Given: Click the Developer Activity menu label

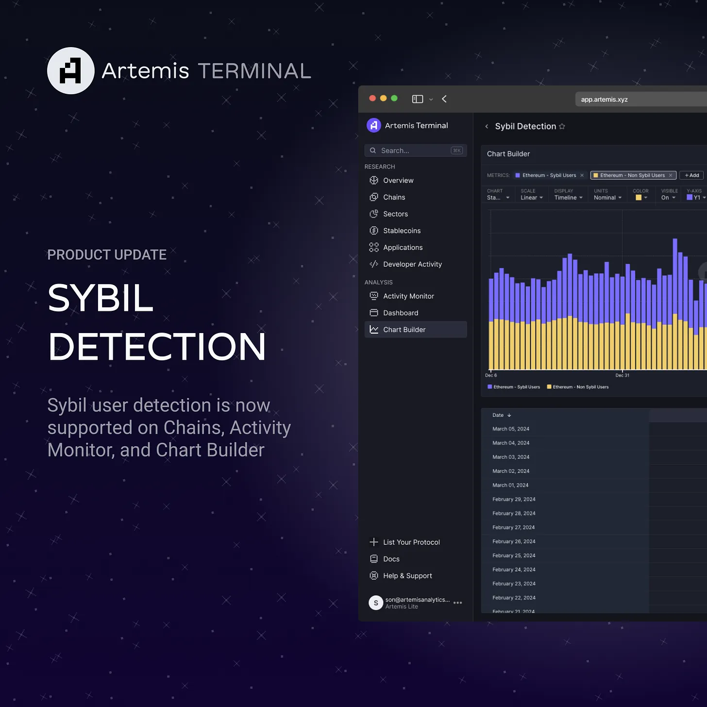Looking at the screenshot, I should [x=412, y=264].
